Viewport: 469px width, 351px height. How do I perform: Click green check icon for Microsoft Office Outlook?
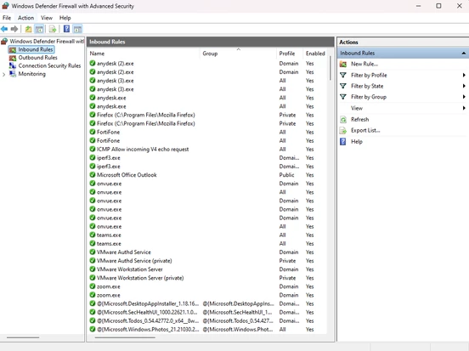point(93,175)
